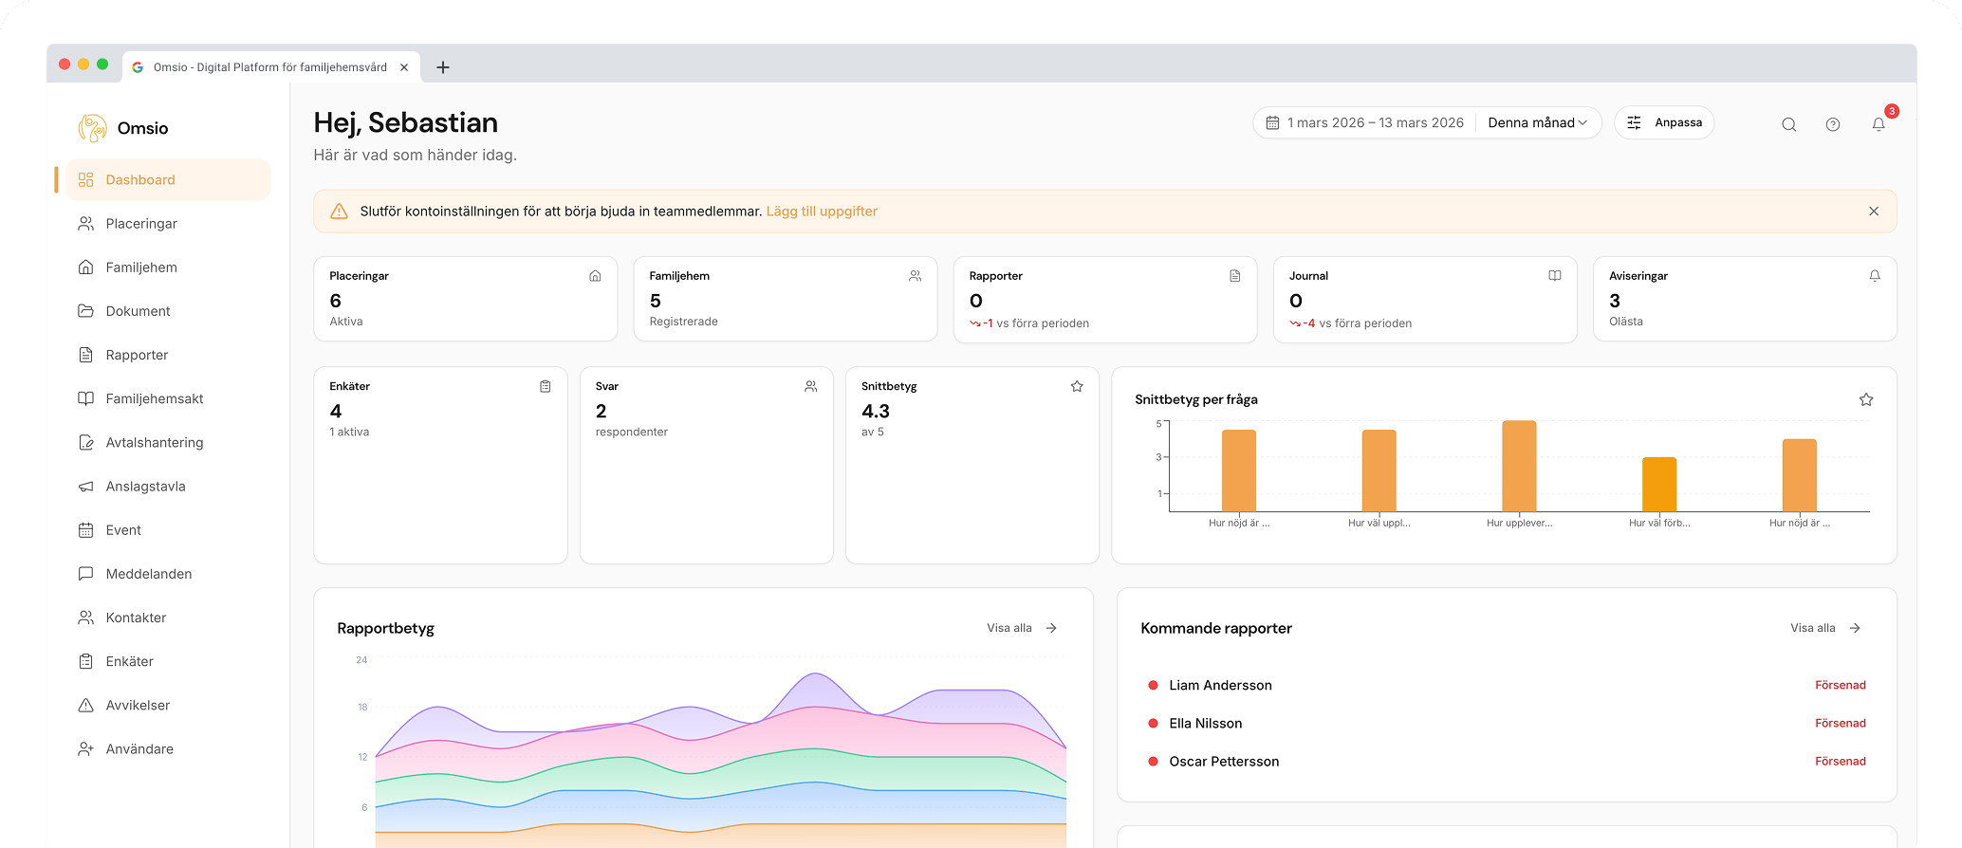1962x848 pixels.
Task: Select Avvikelser in the sidebar
Action: [x=138, y=706]
